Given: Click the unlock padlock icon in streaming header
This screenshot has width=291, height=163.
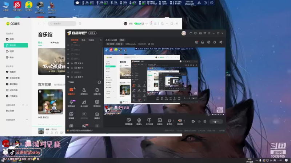Looking at the screenshot, I should pos(203,42).
